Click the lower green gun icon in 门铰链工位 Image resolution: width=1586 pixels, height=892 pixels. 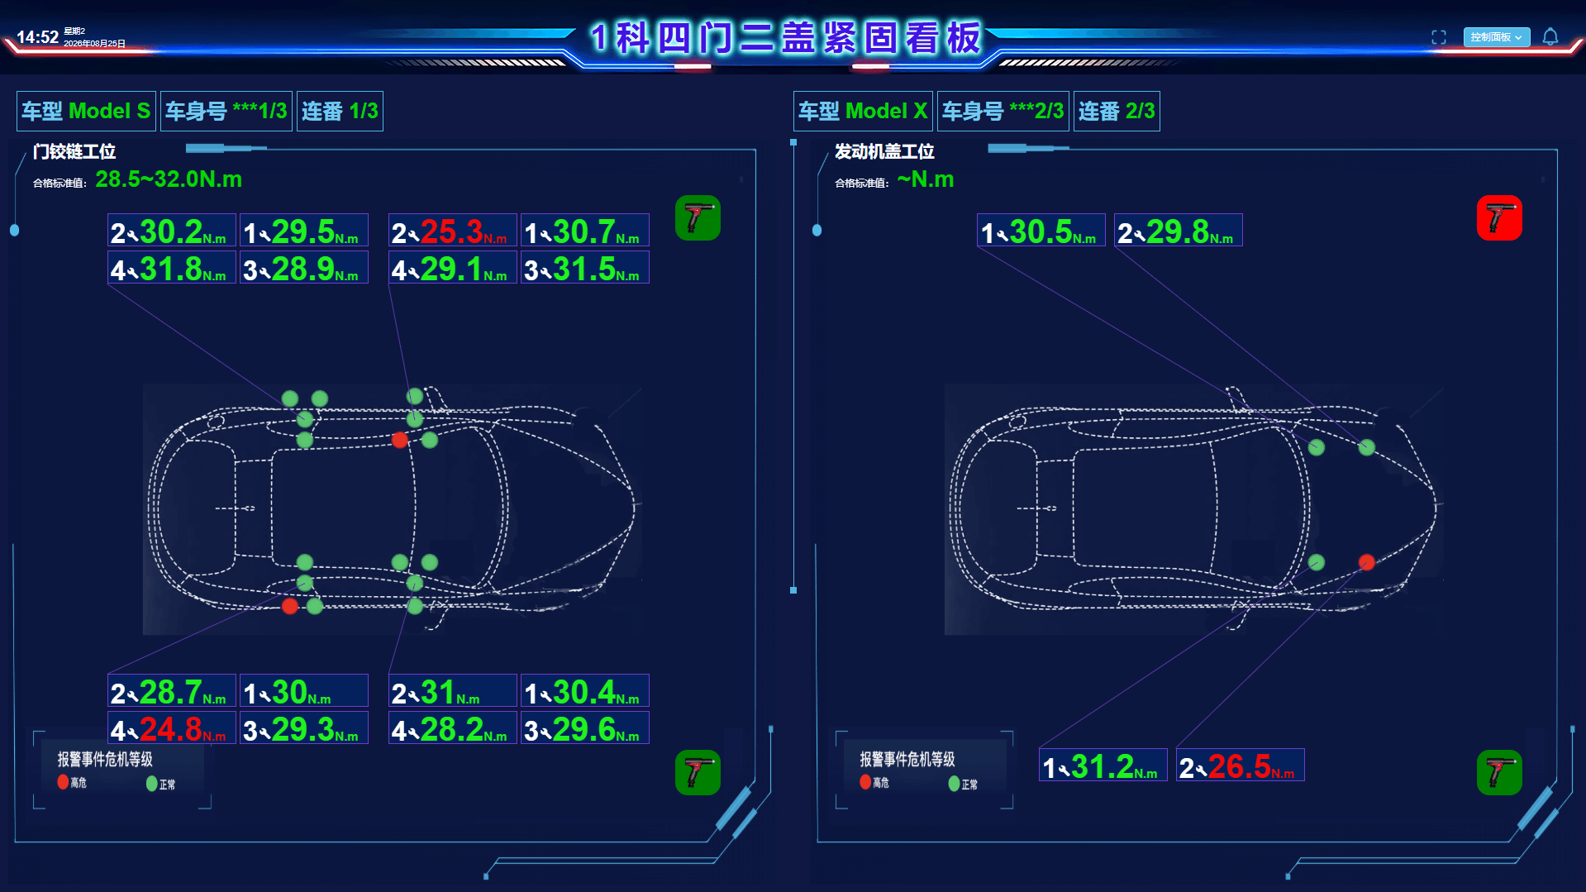[698, 772]
